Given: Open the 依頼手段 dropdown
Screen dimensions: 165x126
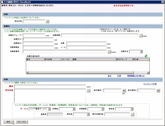Looking at the screenshot, I should coord(141,52).
